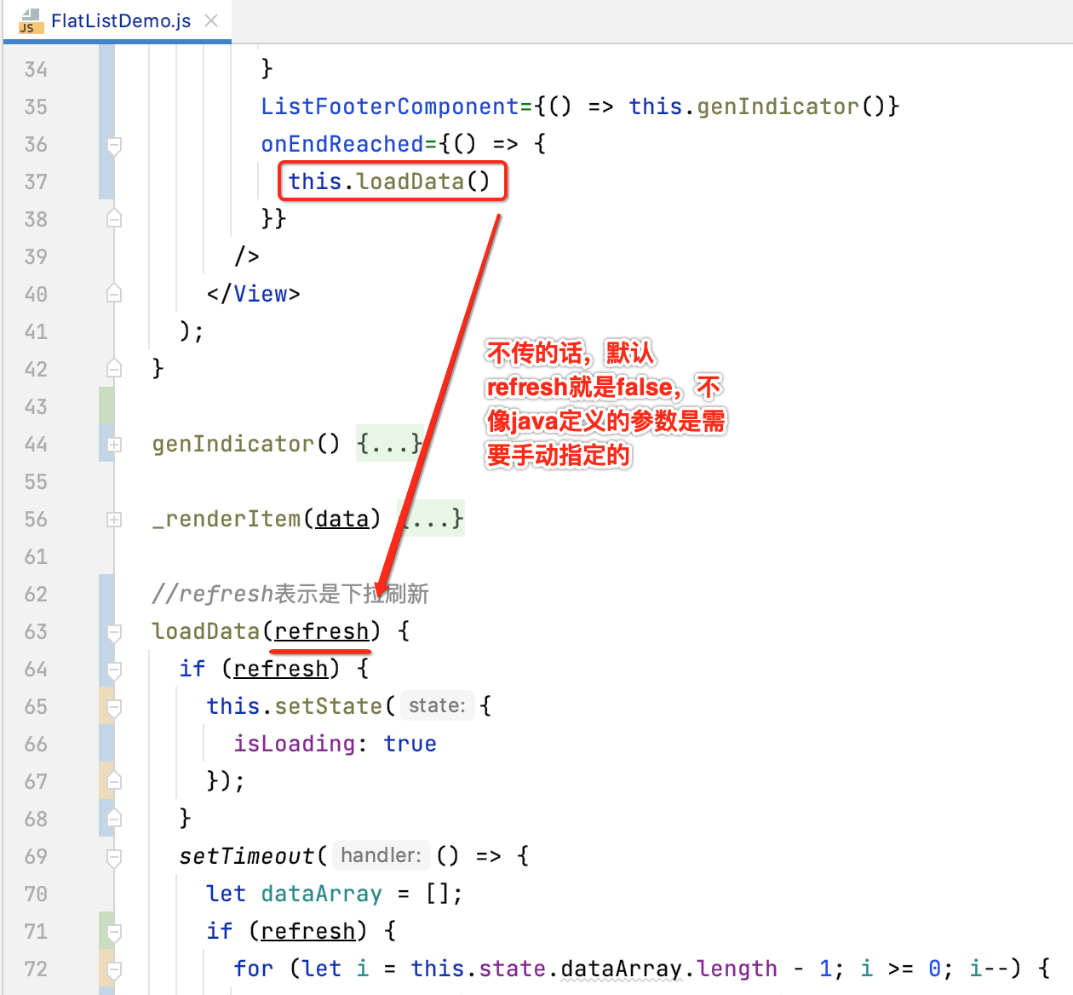
Task: Open the folded {...} placeholder after _renderItem(data)
Action: 433,519
